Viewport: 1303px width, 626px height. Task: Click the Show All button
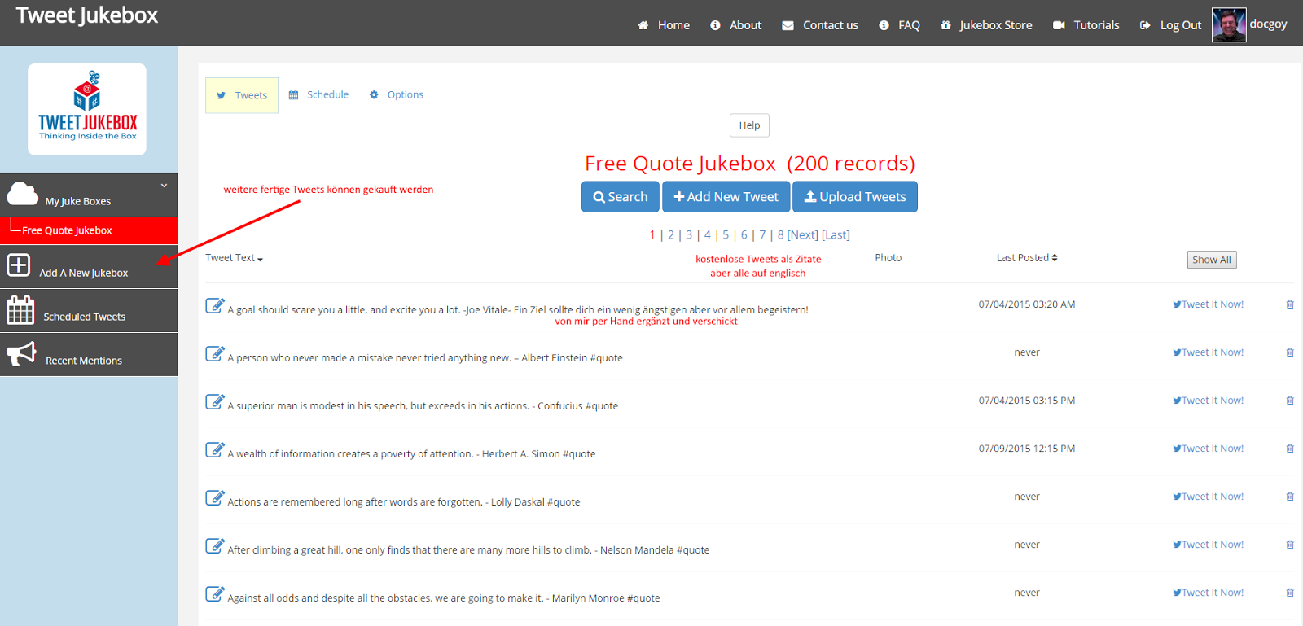(x=1212, y=260)
